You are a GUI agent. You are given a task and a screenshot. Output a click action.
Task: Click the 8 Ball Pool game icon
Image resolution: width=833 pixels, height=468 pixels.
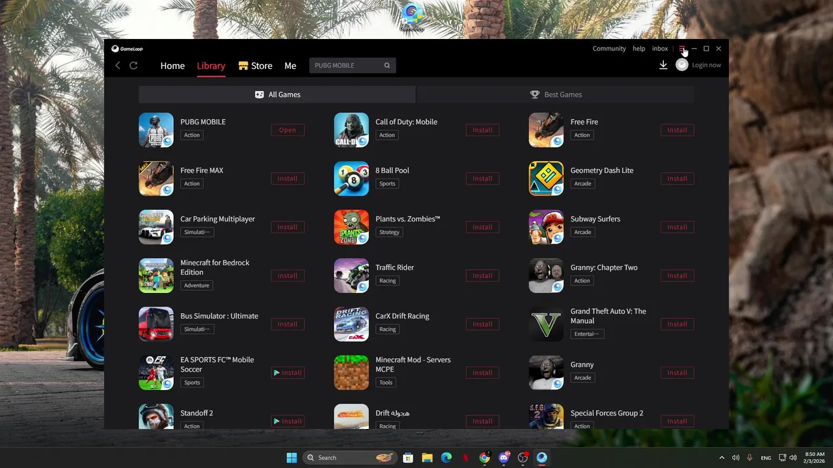pos(351,178)
